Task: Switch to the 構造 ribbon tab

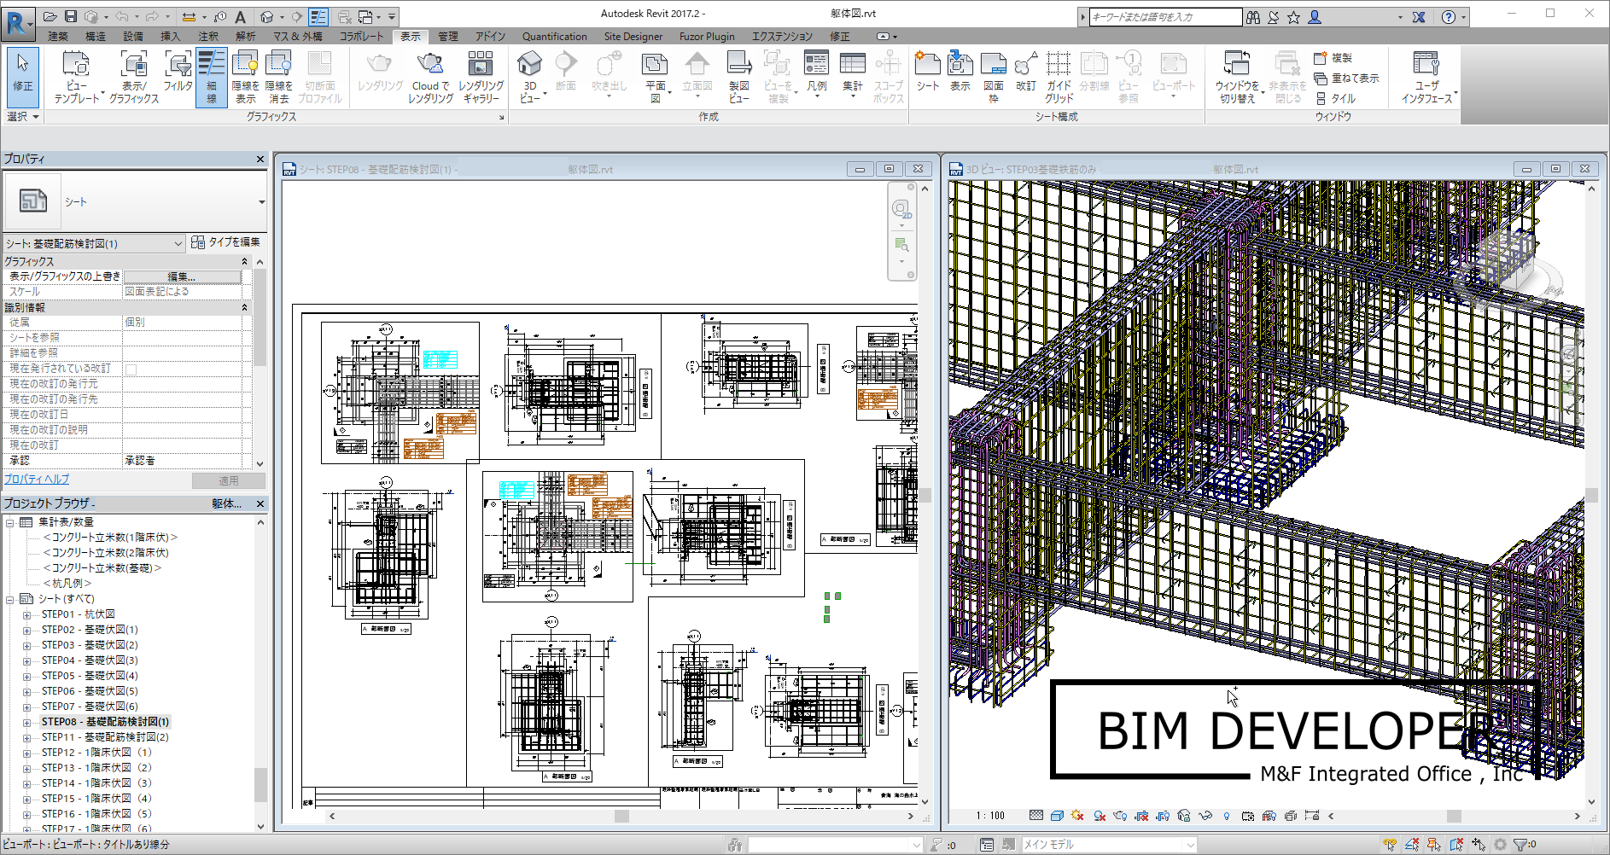Action: [x=96, y=36]
